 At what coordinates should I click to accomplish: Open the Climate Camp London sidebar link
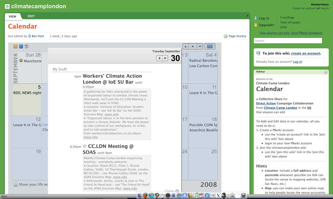pos(280,108)
